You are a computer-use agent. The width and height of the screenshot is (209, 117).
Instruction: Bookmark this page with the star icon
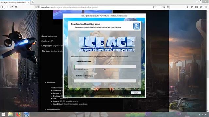point(168,7)
